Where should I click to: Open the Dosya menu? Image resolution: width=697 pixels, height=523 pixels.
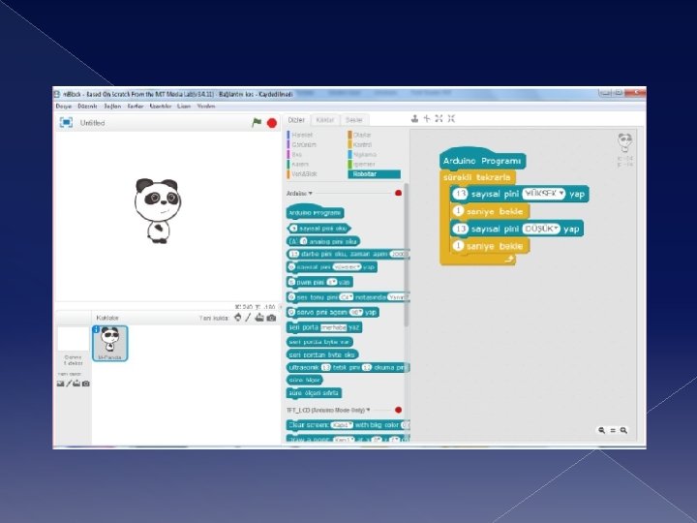(x=64, y=107)
